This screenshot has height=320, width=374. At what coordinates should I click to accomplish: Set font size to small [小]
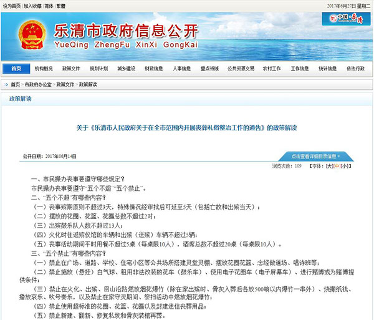(345, 167)
